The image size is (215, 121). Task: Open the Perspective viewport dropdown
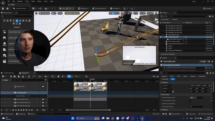click(44, 13)
